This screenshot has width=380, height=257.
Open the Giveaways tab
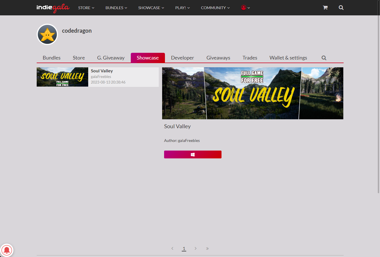(x=218, y=58)
